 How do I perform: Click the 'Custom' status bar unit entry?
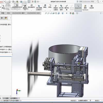[x=97, y=100]
